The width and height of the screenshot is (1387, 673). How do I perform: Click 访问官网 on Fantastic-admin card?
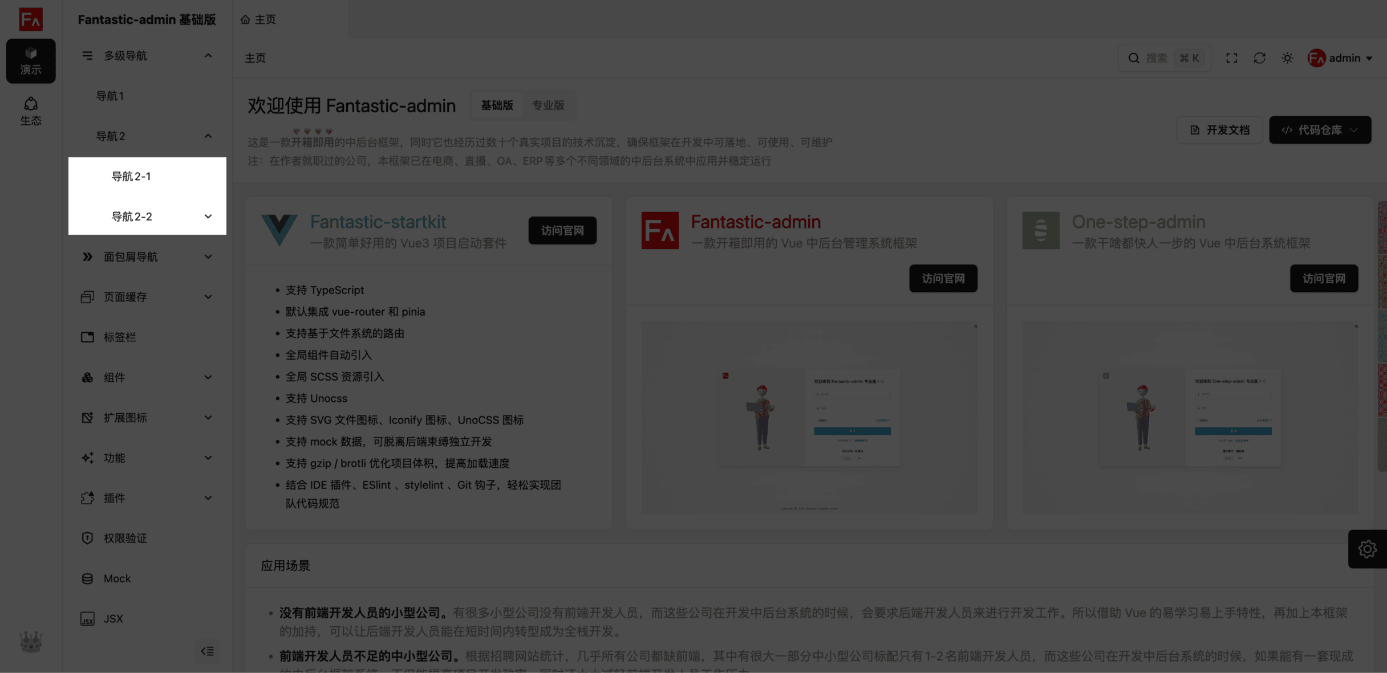coord(943,279)
